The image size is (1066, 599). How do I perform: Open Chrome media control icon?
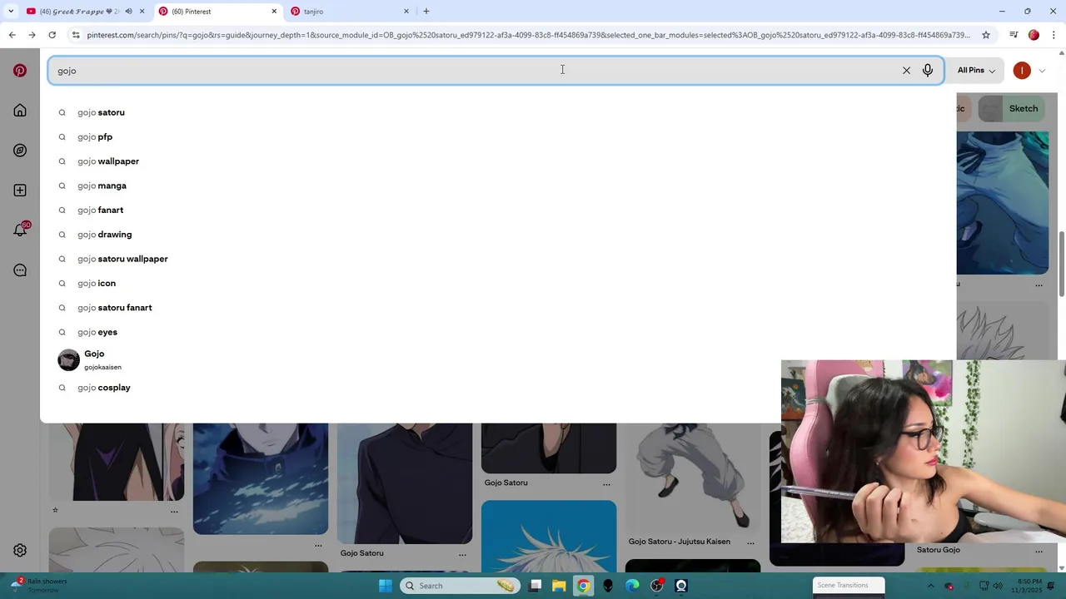[1014, 35]
